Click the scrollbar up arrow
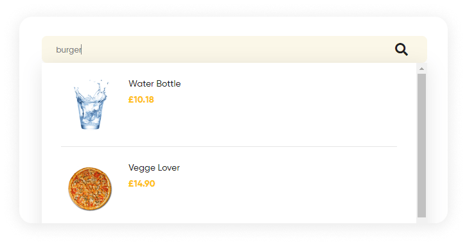 click(x=421, y=69)
